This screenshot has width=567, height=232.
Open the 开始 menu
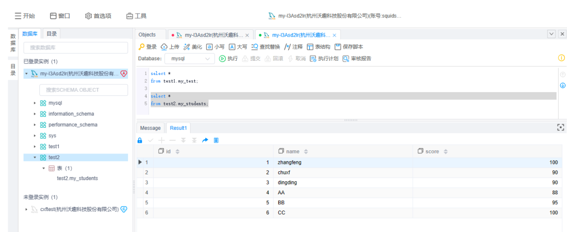[25, 16]
